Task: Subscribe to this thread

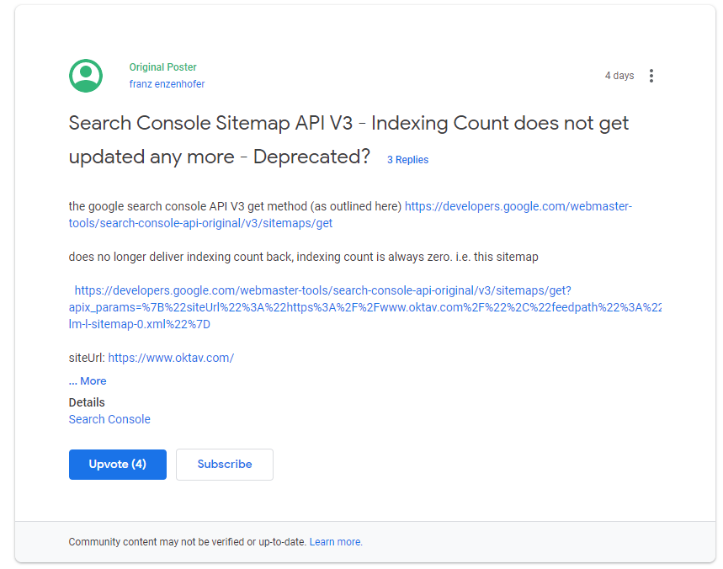Action: tap(224, 464)
